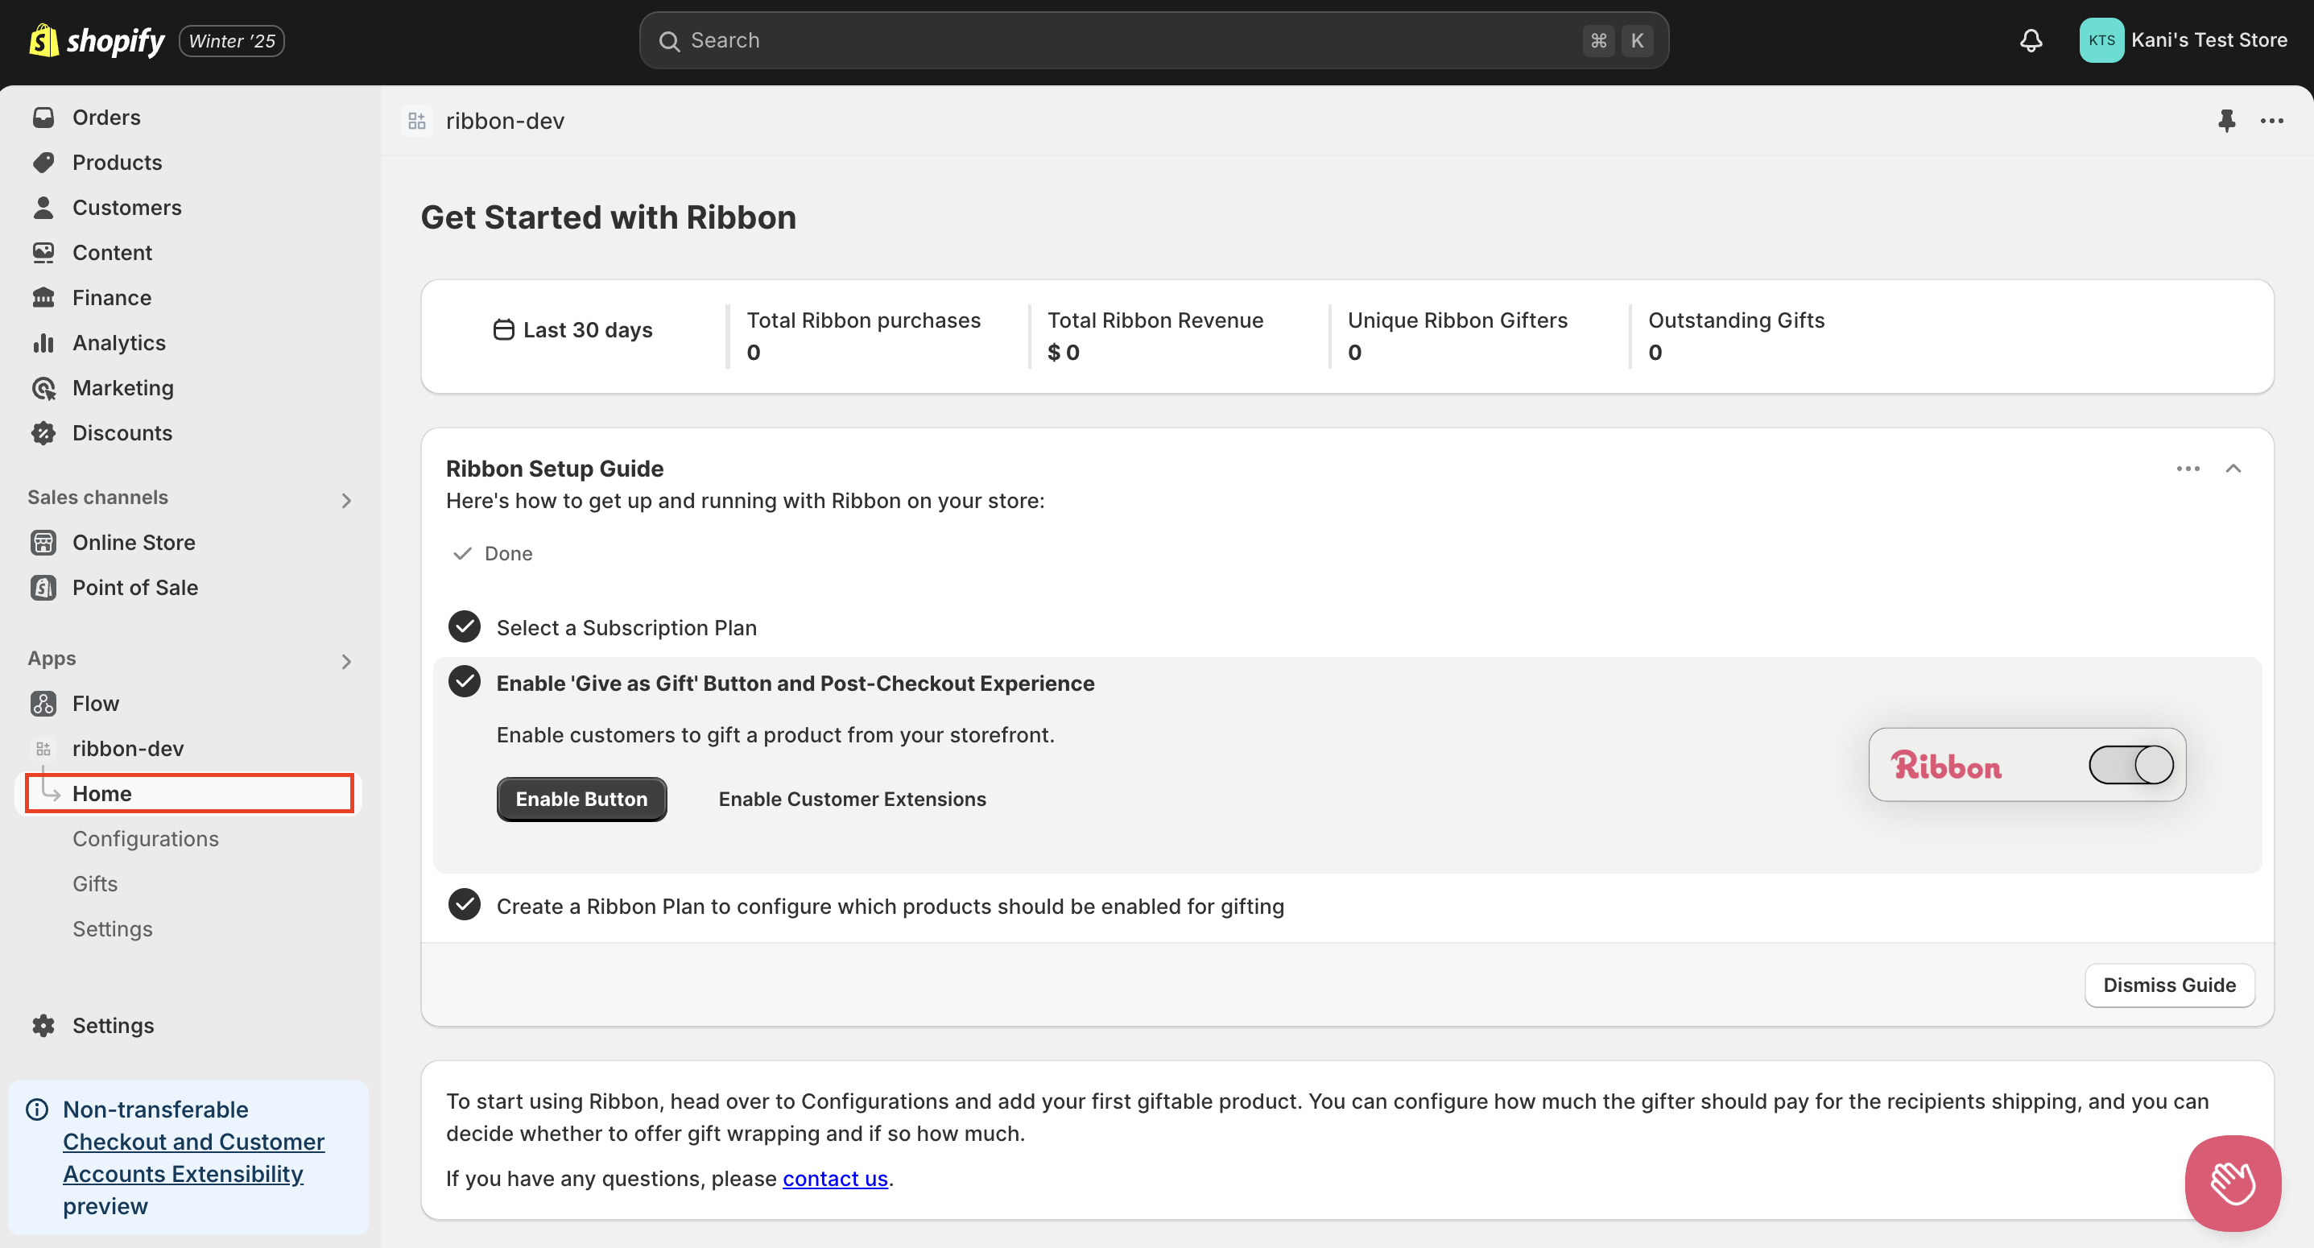Open Orders from the sidebar
Viewport: 2314px width, 1248px height.
pyautogui.click(x=106, y=118)
